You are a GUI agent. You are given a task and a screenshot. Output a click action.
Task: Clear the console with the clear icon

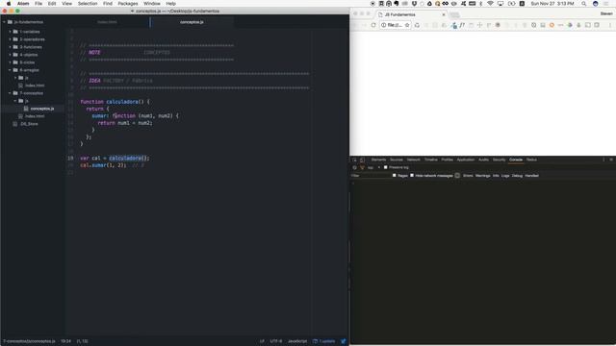pyautogui.click(x=354, y=167)
